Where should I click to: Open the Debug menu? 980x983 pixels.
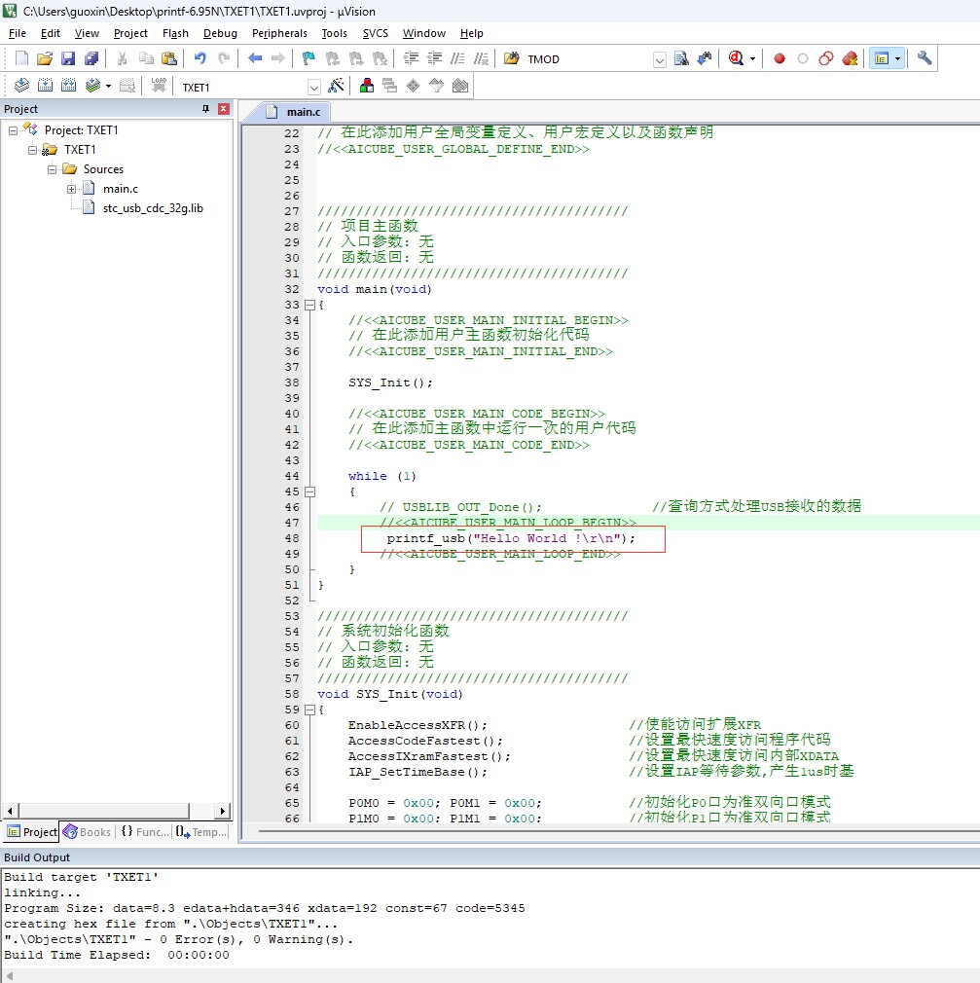[x=220, y=33]
